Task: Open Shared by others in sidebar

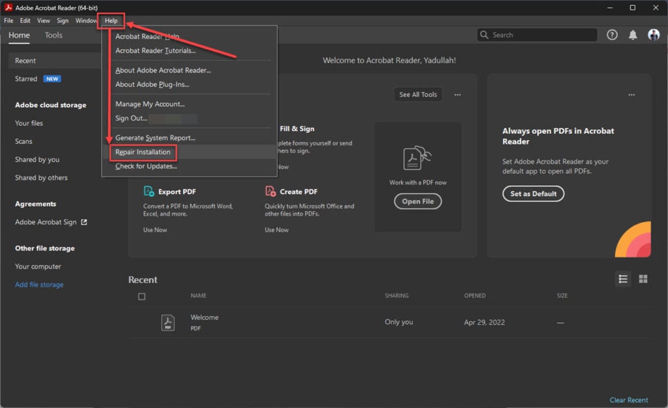Action: pos(41,178)
